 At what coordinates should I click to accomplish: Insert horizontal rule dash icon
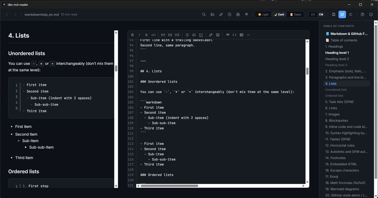249,35
